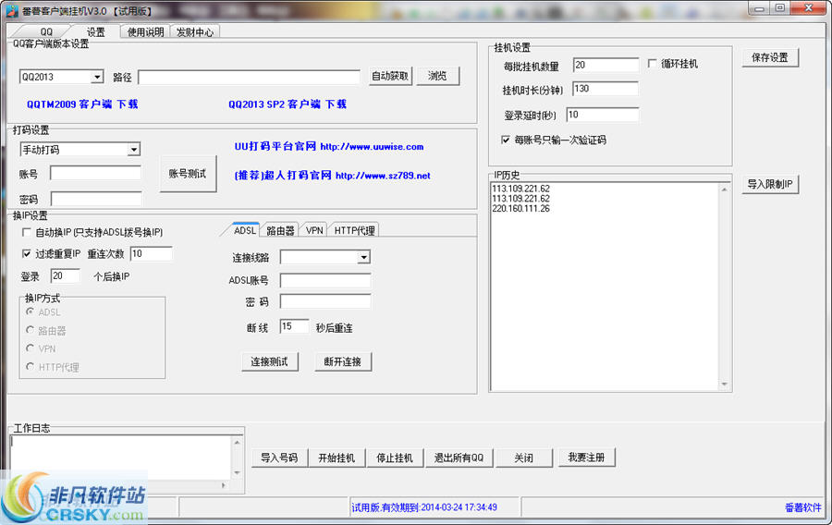Click 工作日志 horizontal scroll right arrow
This screenshot has width=832, height=525.
click(x=224, y=484)
